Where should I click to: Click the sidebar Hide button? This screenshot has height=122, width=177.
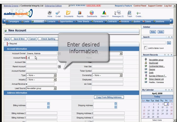[153, 32]
